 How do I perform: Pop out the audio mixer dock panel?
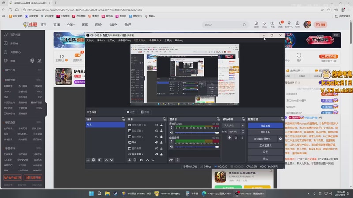tap(218, 119)
